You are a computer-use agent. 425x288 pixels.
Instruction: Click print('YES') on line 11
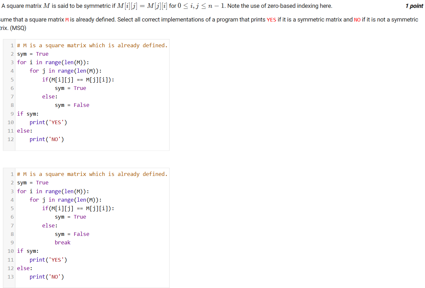tap(48, 260)
